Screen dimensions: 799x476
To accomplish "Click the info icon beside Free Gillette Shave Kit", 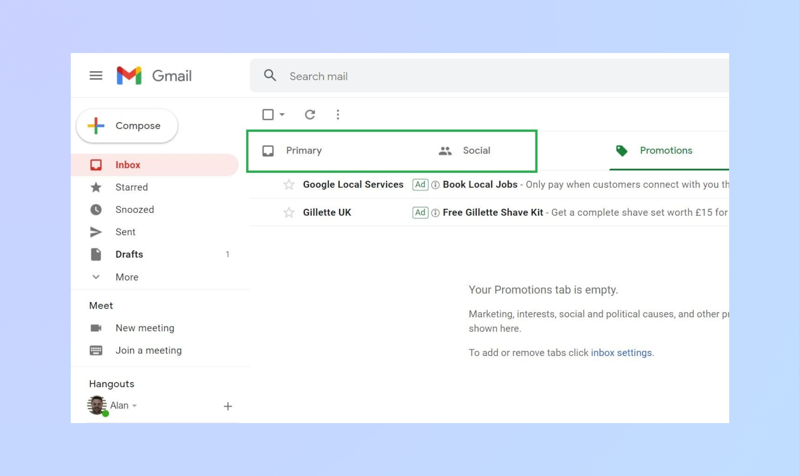I will [x=435, y=213].
